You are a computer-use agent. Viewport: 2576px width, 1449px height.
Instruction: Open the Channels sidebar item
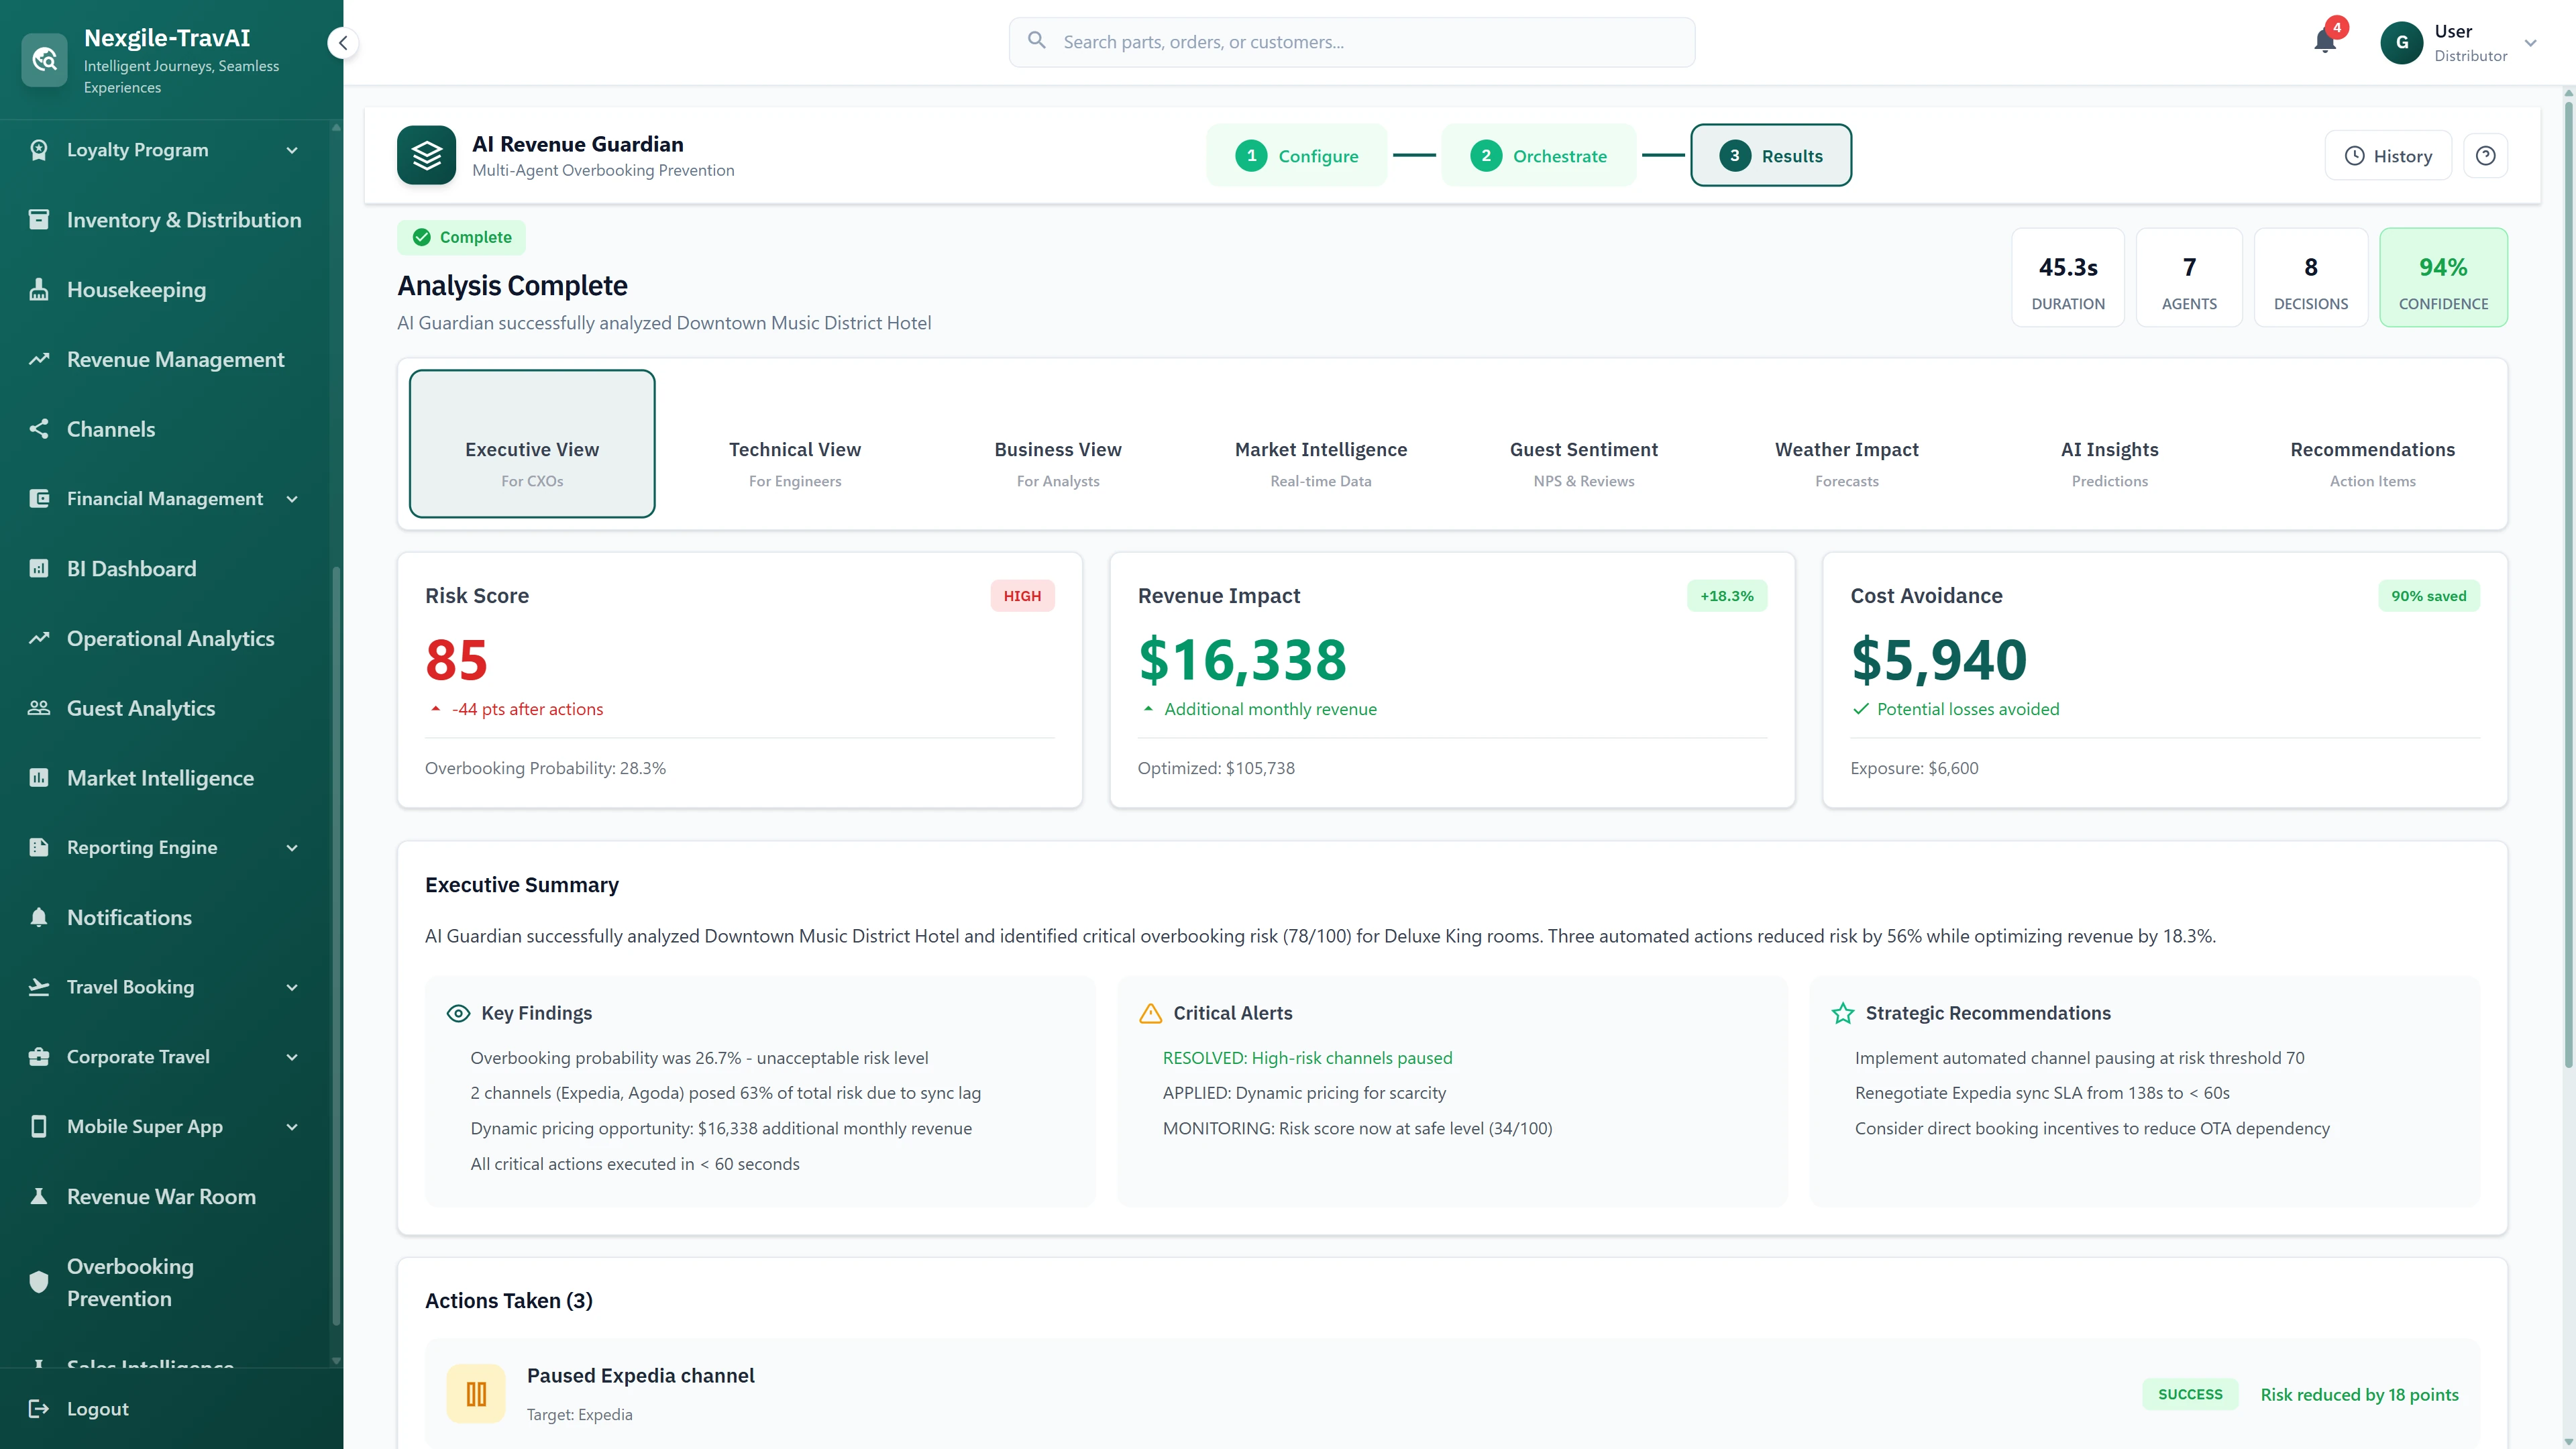point(110,428)
